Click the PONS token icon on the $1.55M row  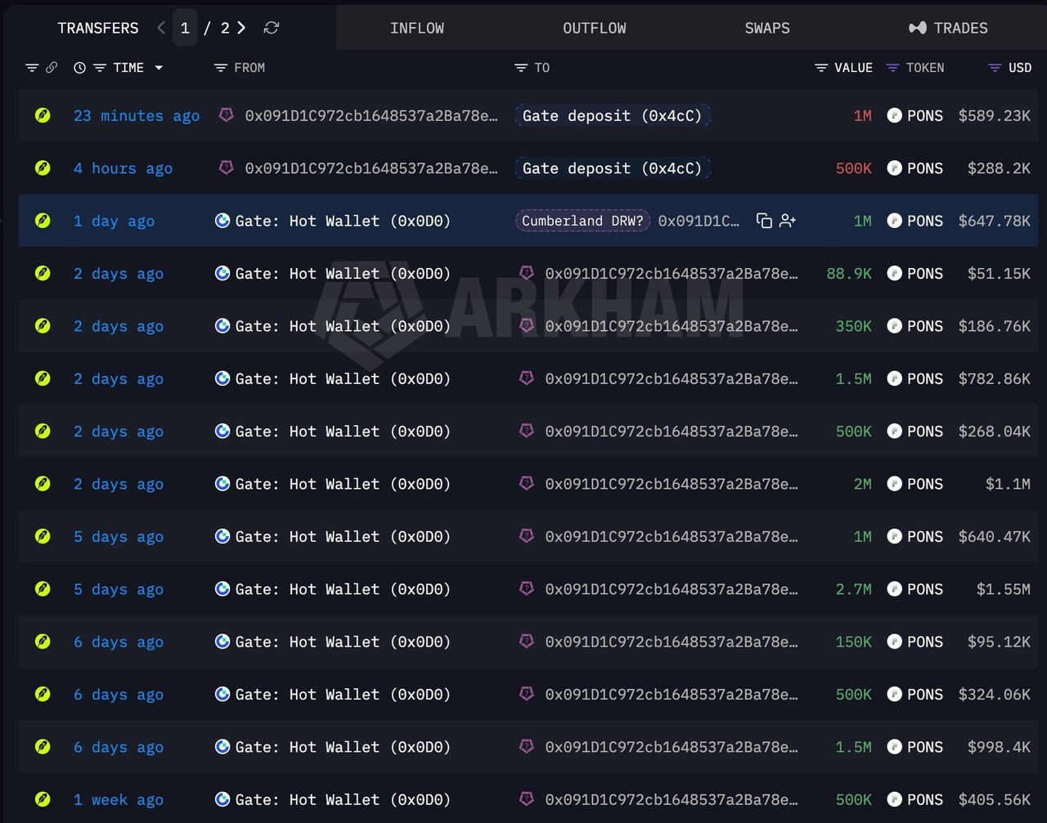point(894,589)
